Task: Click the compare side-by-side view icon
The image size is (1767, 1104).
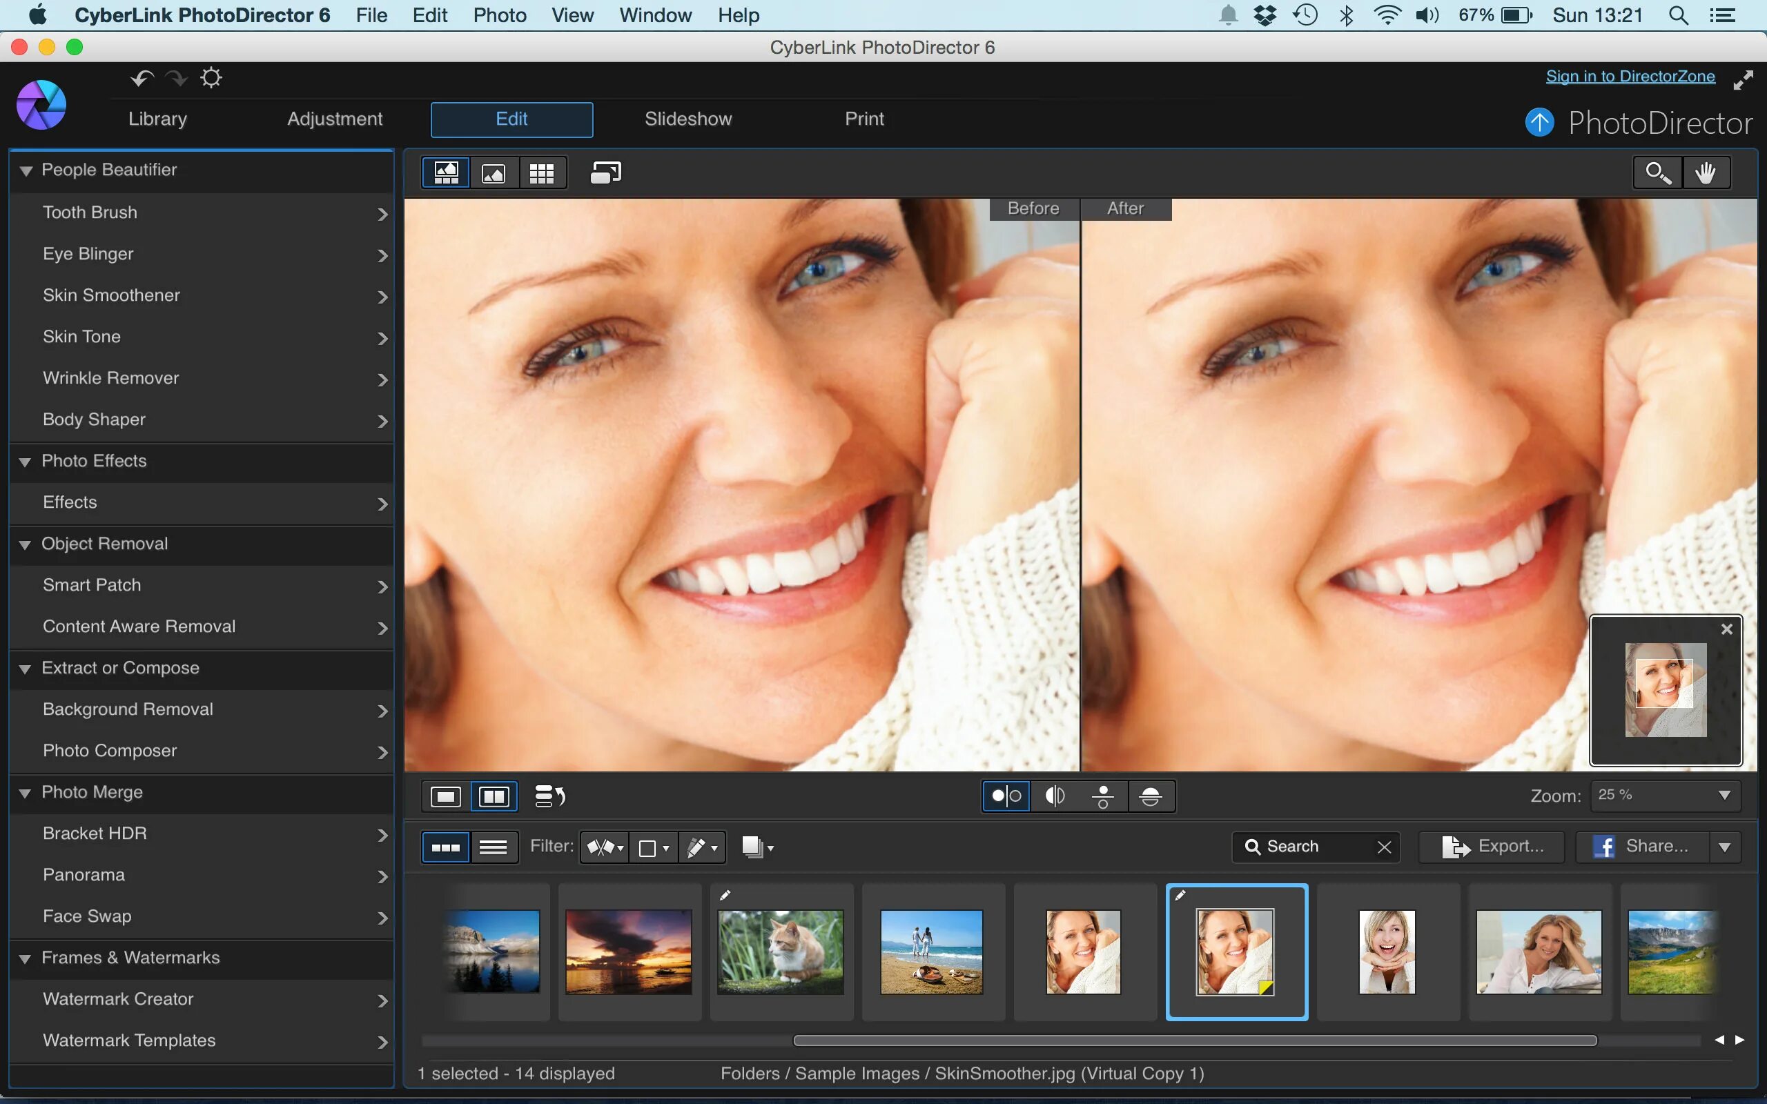Action: point(494,796)
